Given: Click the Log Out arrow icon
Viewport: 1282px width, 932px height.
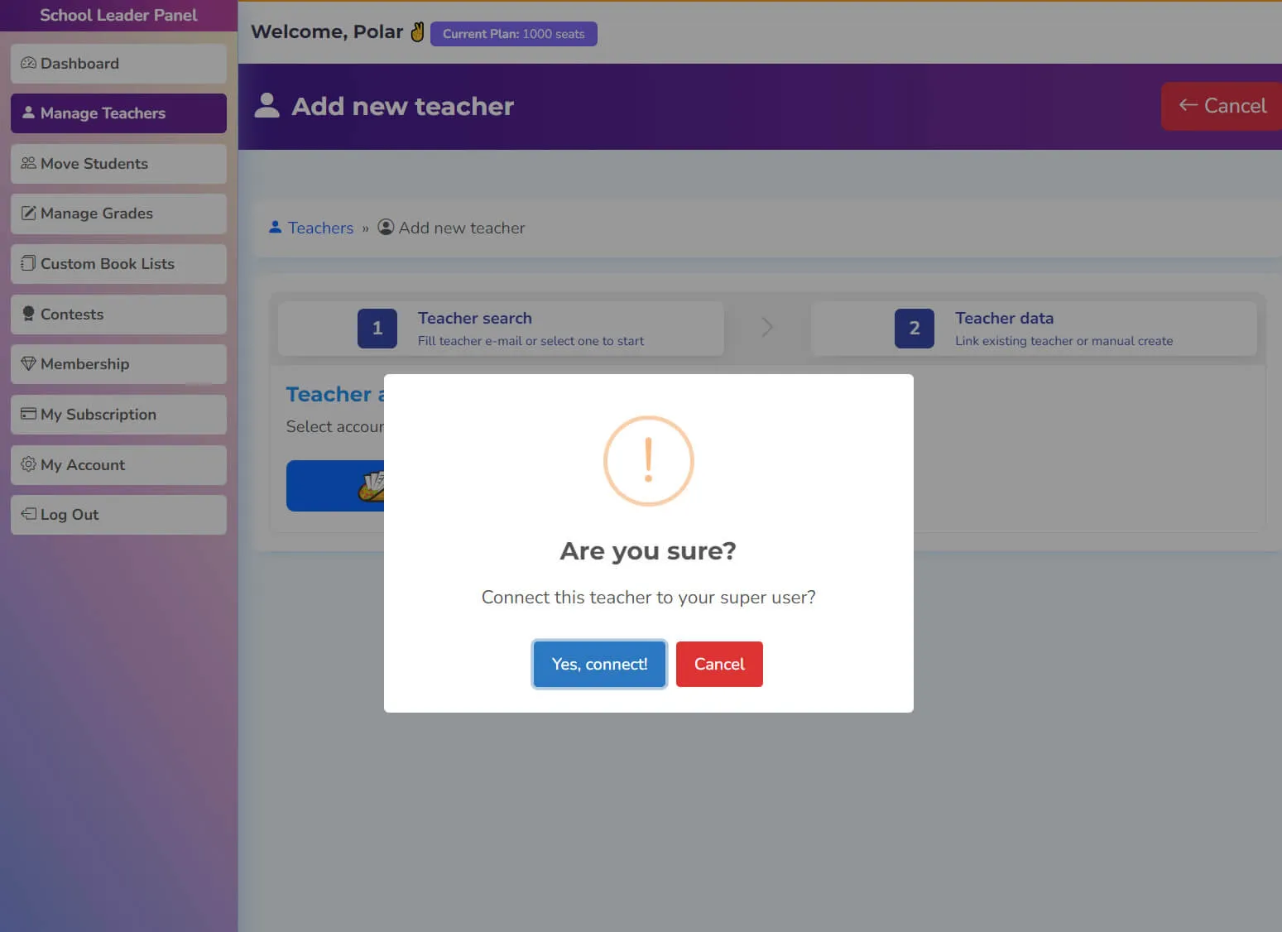Looking at the screenshot, I should (28, 514).
